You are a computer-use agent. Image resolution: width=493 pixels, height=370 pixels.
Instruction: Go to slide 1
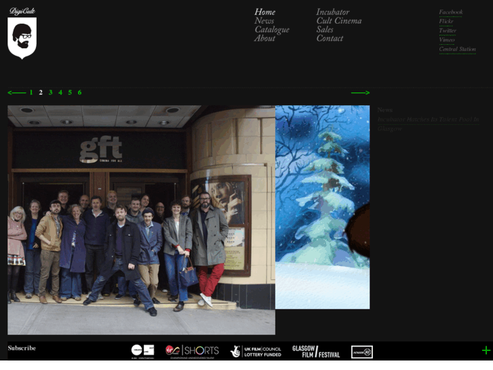pyautogui.click(x=31, y=92)
